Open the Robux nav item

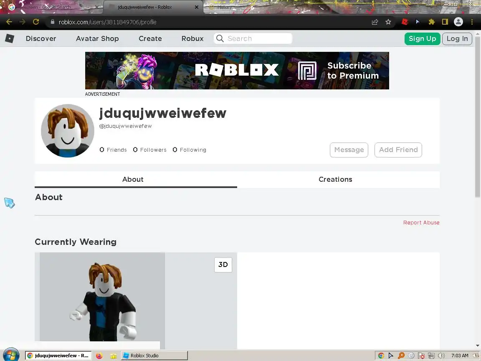tap(192, 38)
